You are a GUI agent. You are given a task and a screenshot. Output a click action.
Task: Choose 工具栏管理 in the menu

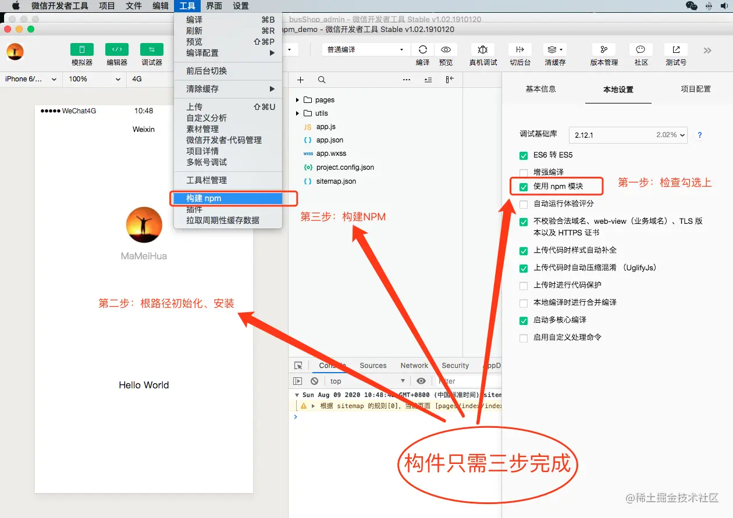(228, 180)
